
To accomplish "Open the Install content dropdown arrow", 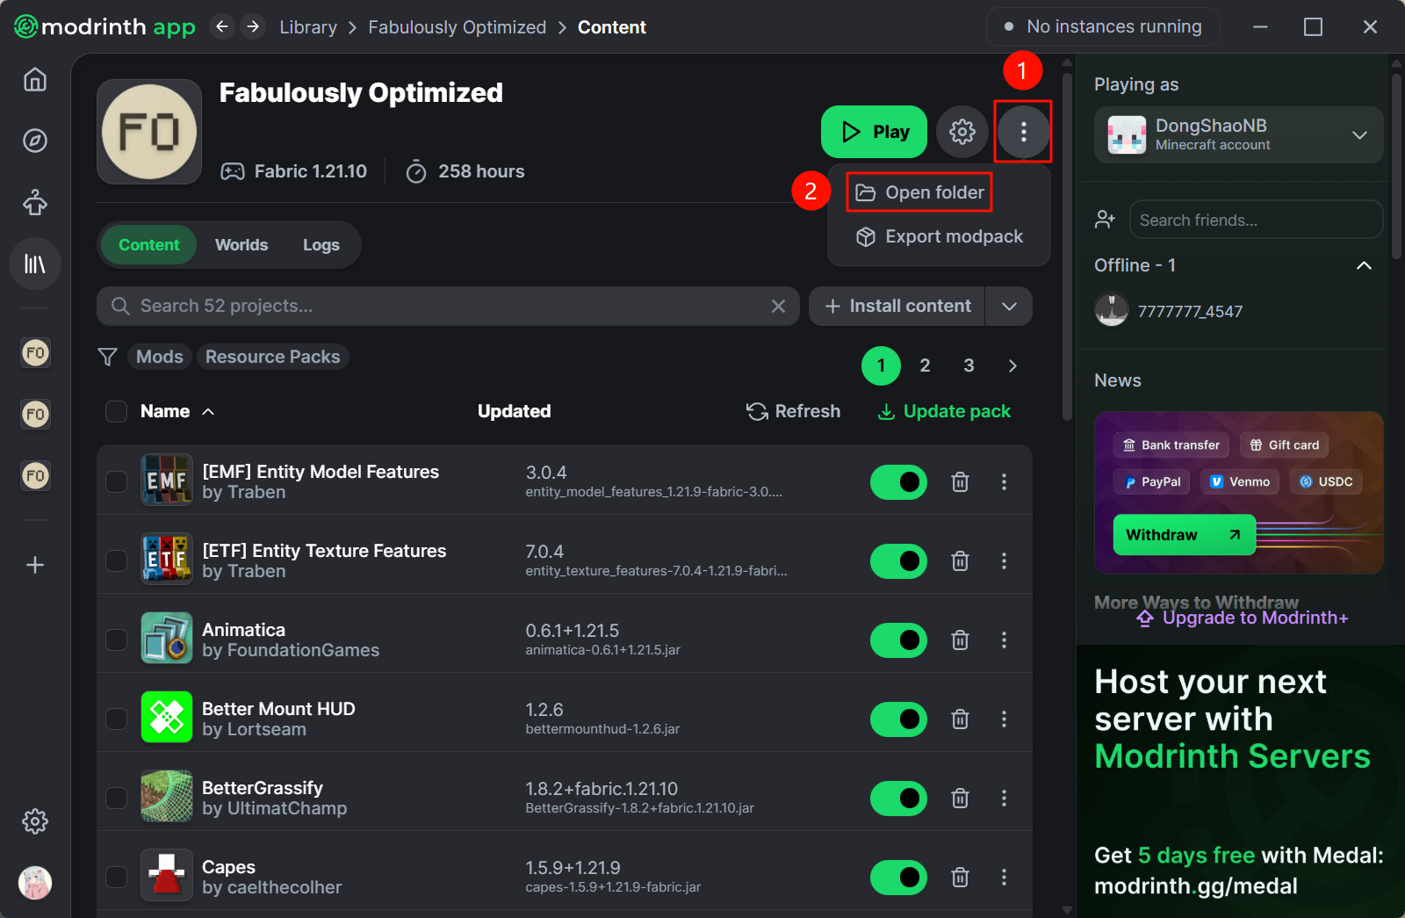I will (1009, 307).
